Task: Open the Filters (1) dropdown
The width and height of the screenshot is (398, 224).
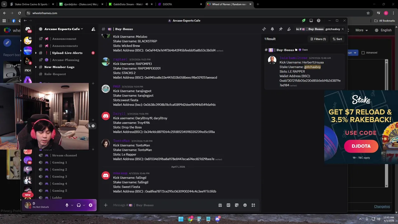Action: click(x=318, y=39)
